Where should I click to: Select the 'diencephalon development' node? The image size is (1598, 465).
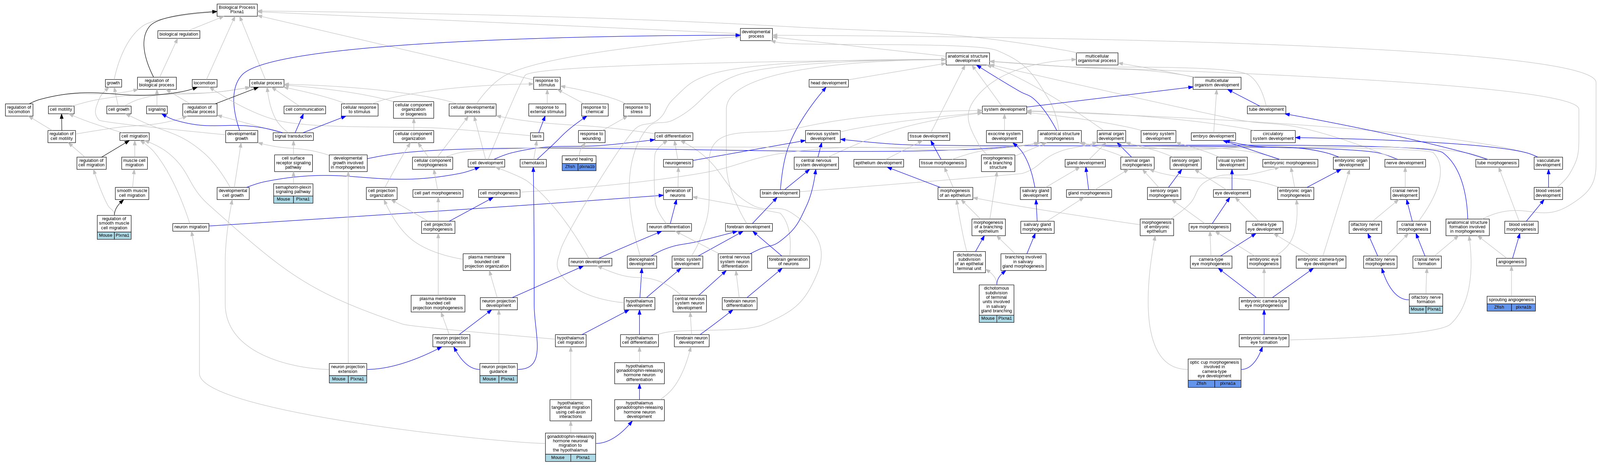641,262
